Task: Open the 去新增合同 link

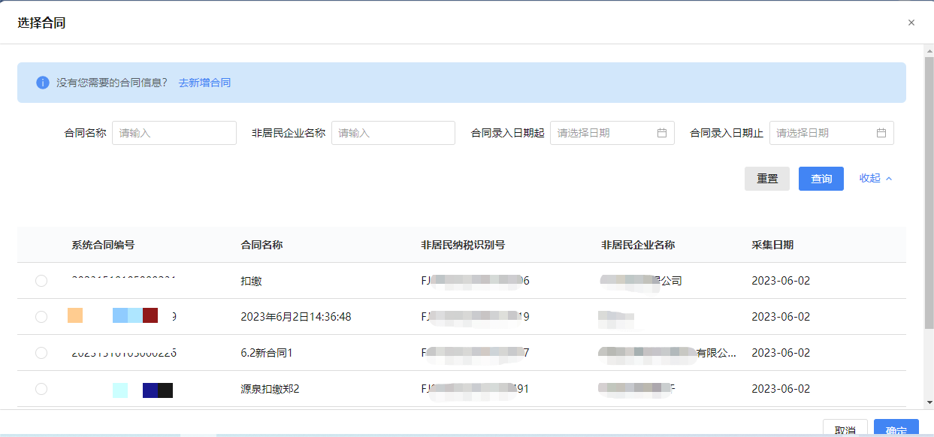Action: pyautogui.click(x=204, y=83)
